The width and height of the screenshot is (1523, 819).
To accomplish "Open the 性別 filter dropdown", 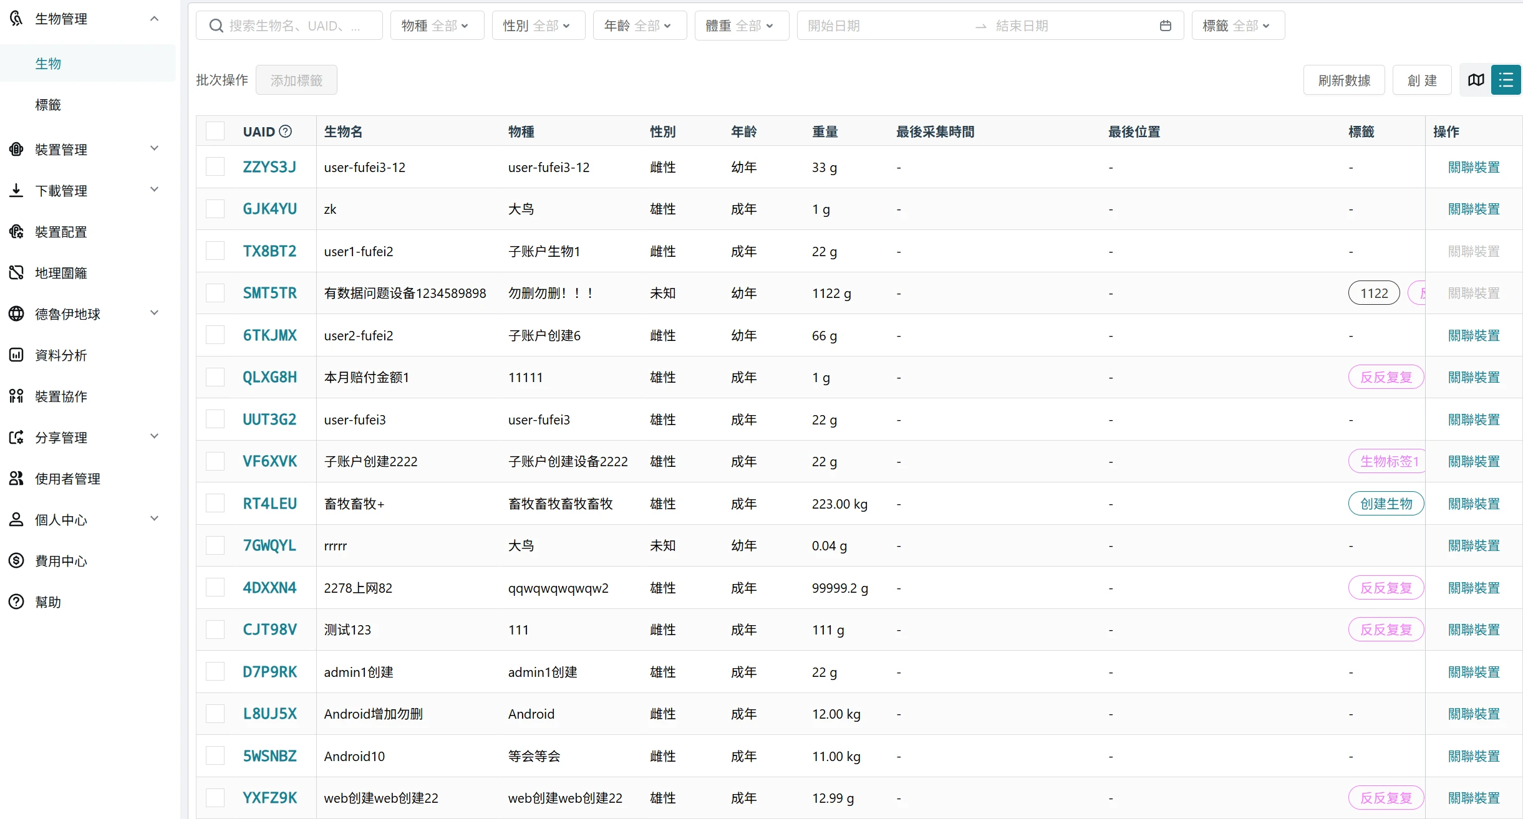I will [538, 26].
